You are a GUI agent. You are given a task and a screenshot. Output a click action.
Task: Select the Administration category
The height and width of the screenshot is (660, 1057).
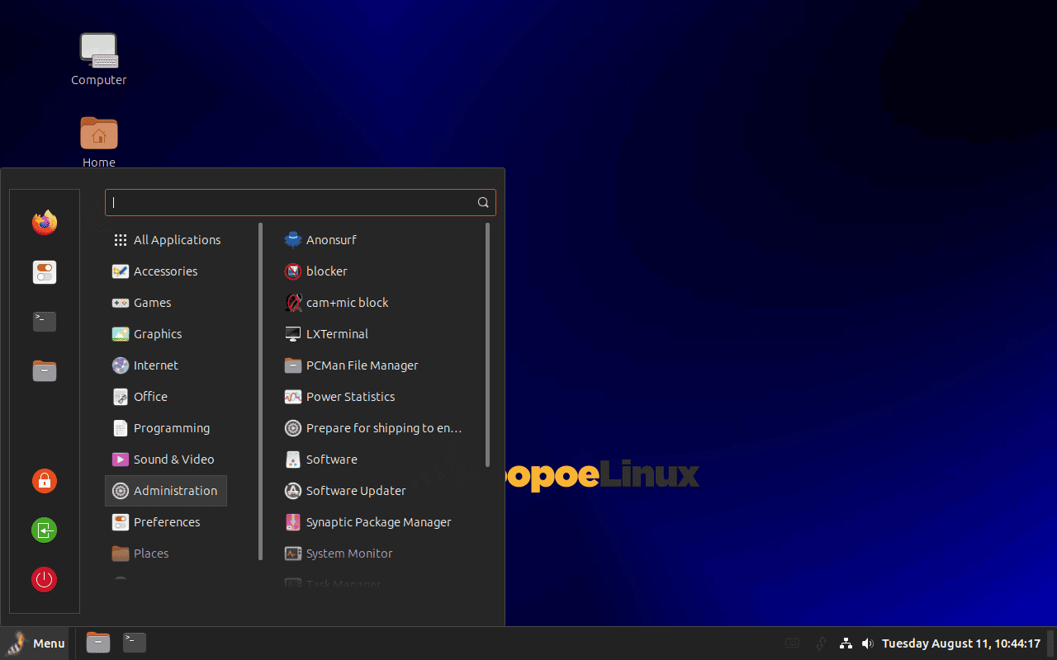[x=166, y=491]
